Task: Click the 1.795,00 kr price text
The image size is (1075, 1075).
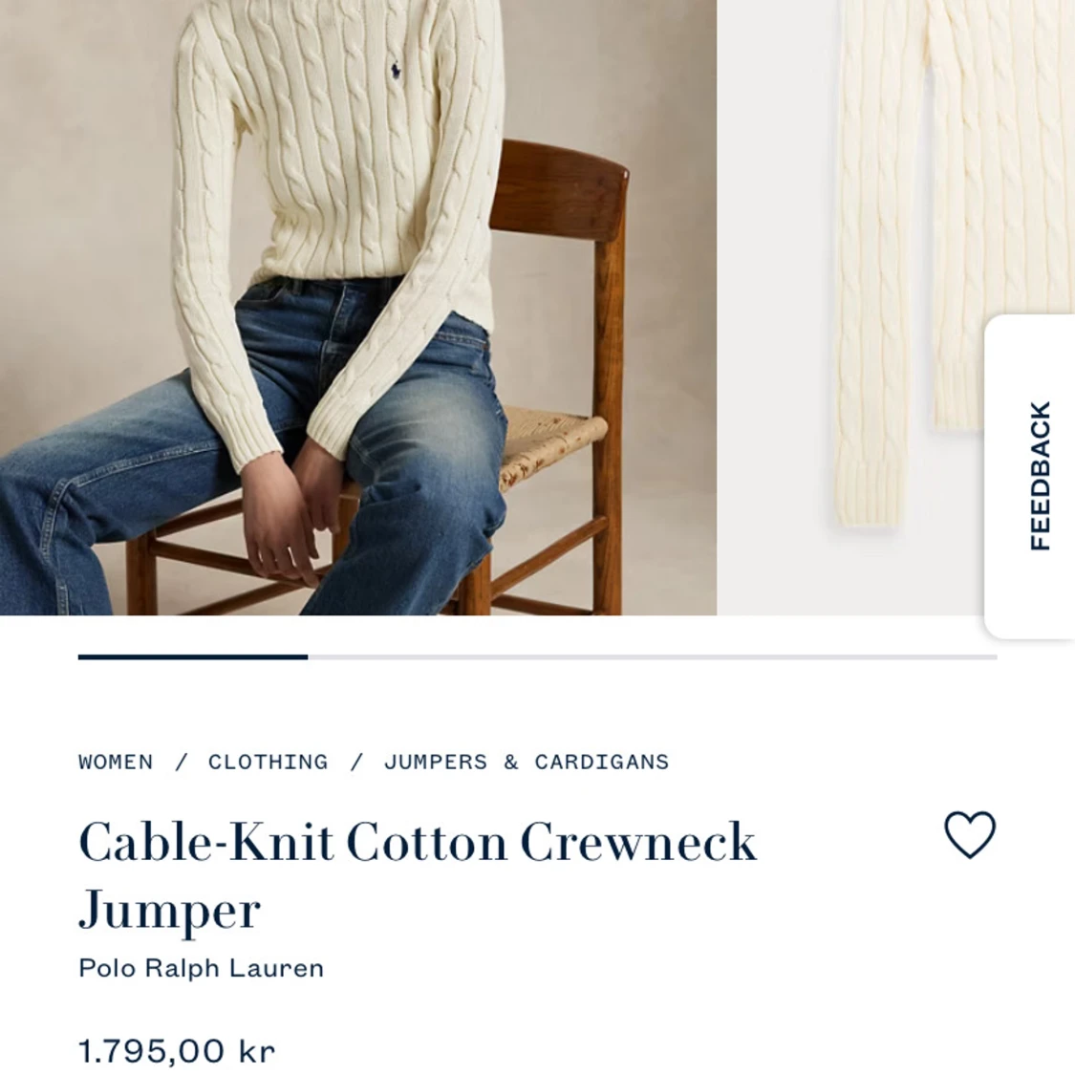Action: coord(177,1051)
